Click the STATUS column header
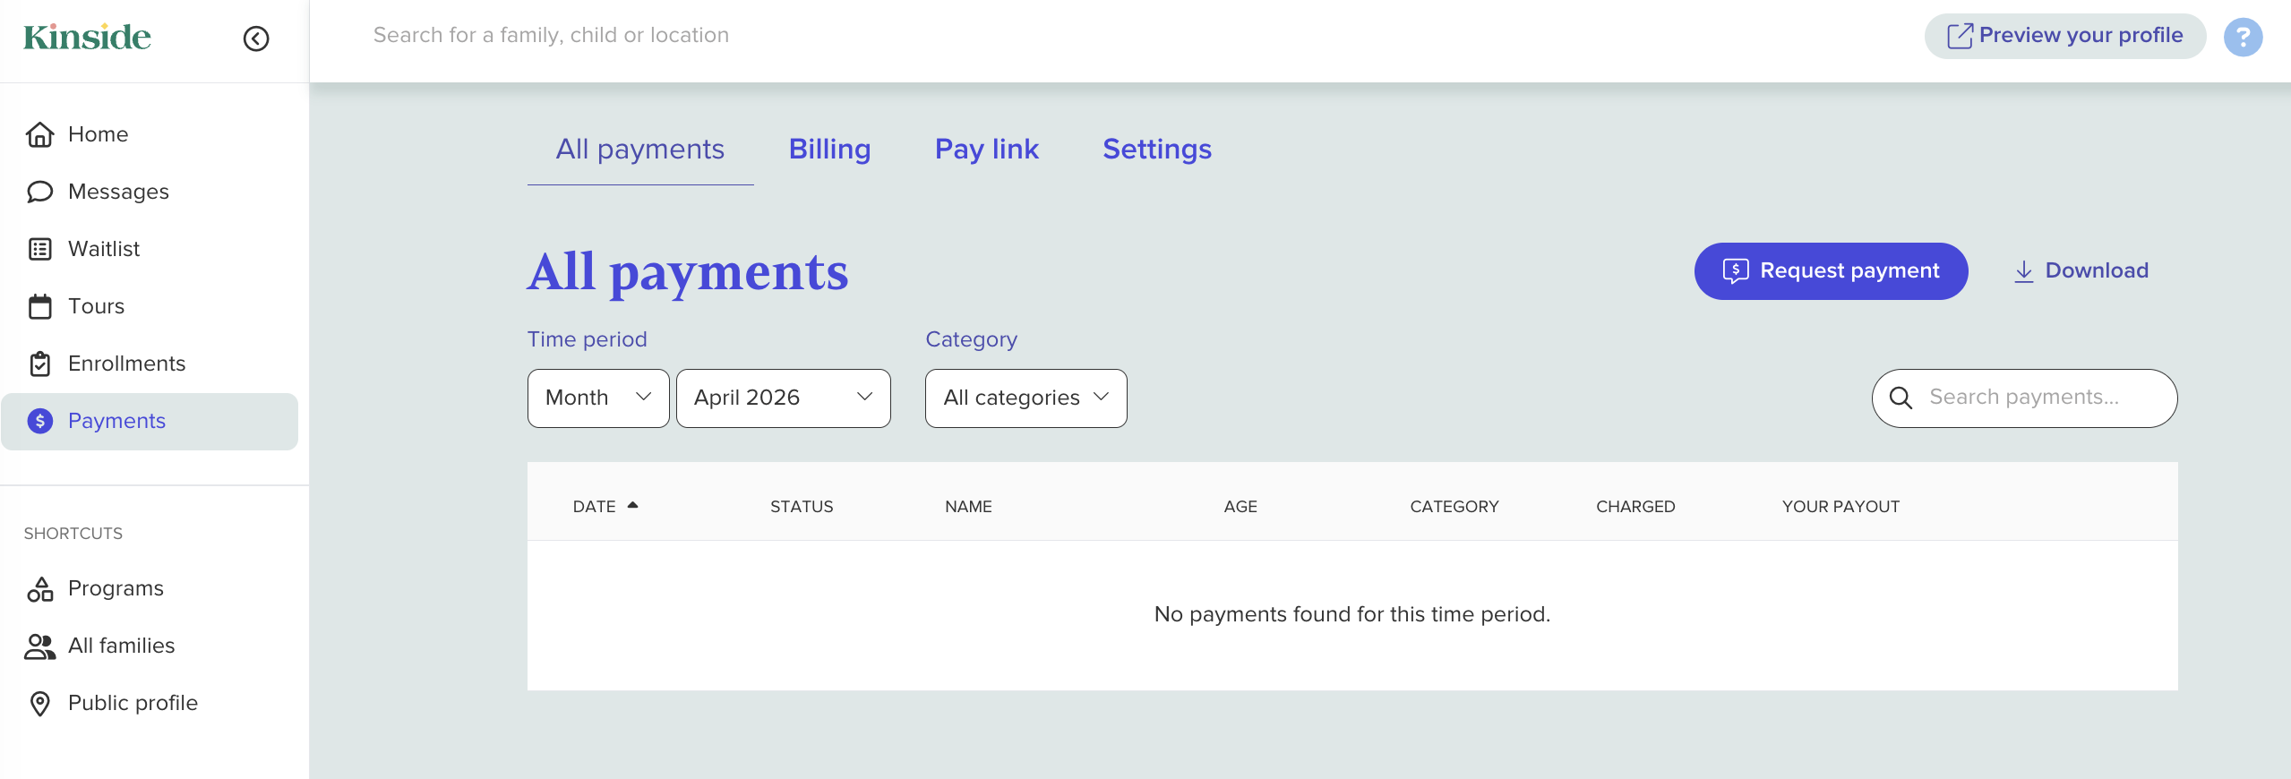 click(802, 507)
